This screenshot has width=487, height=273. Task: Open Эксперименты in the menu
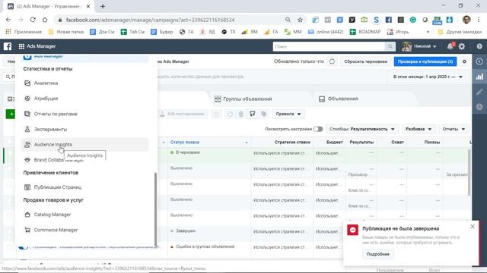[84, 129]
